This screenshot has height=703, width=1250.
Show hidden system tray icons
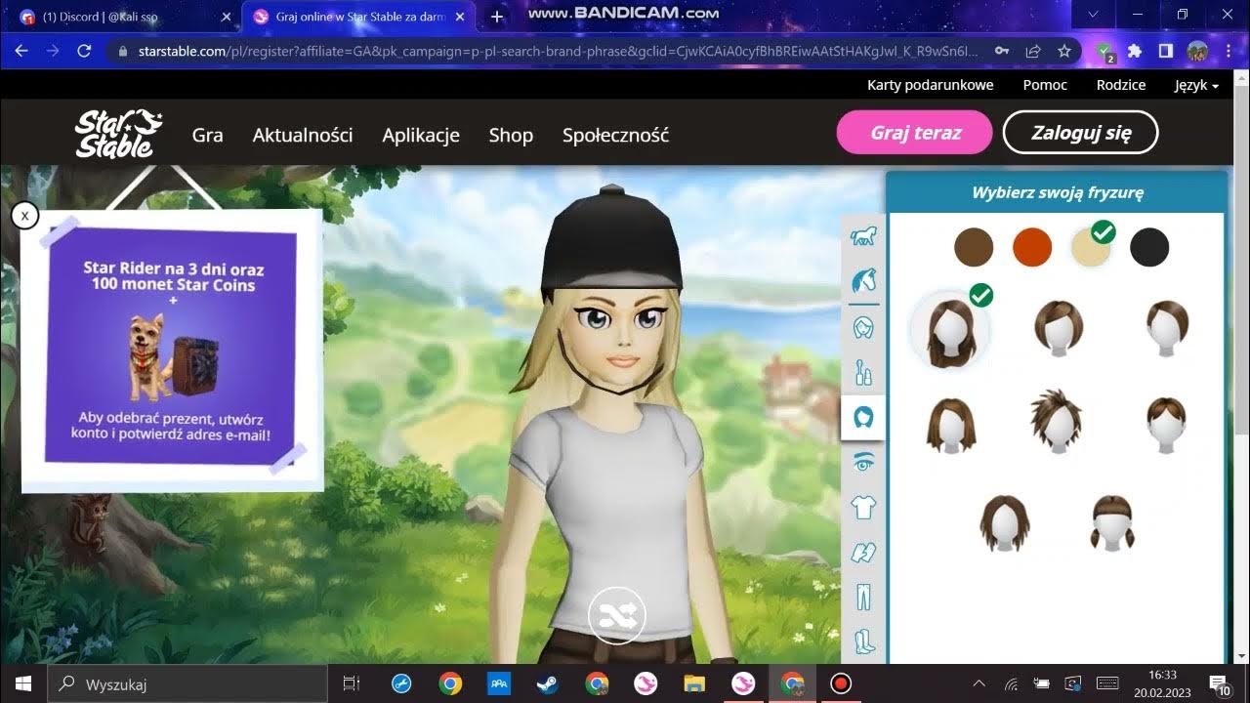tap(979, 683)
